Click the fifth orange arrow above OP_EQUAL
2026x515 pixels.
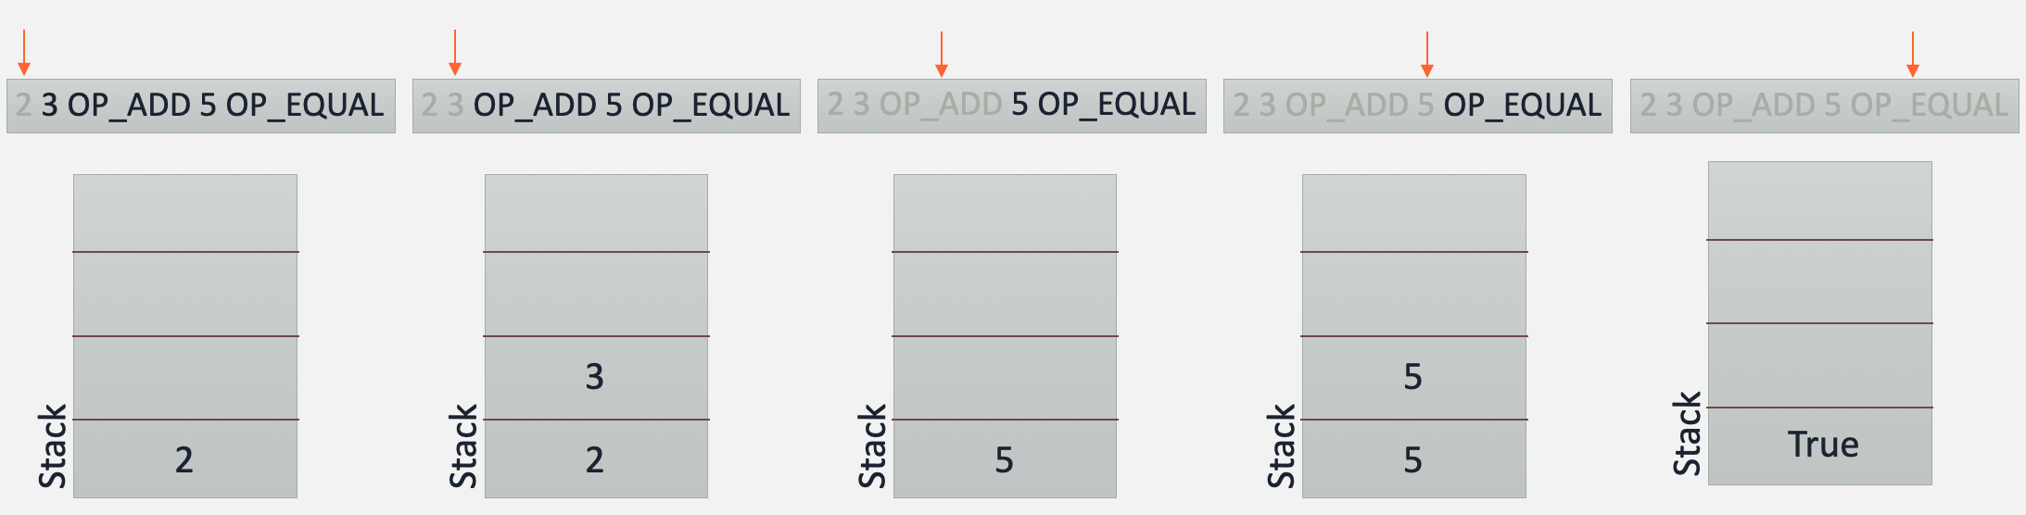pyautogui.click(x=1912, y=54)
